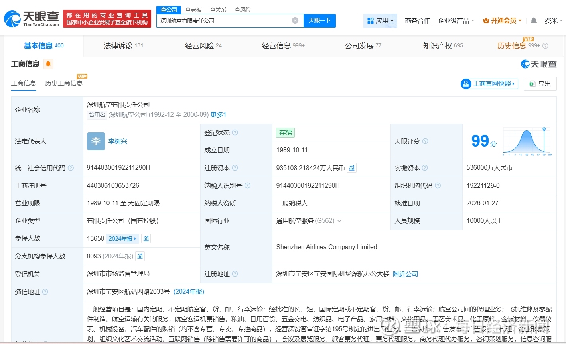This screenshot has height=344, width=566.
Task: Click into the company search input field
Action: [223, 21]
